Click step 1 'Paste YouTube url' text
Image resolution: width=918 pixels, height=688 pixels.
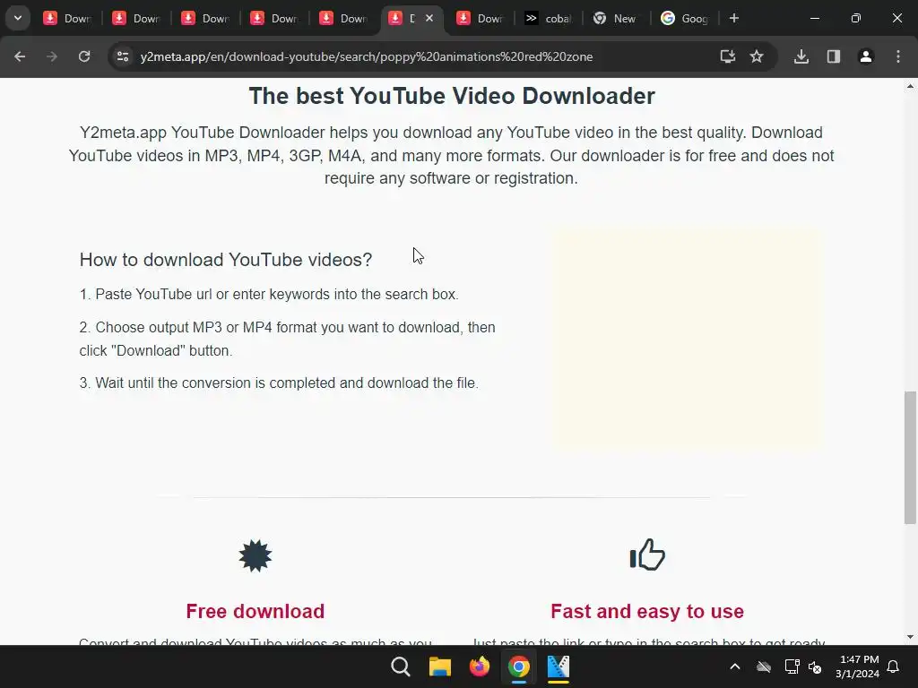[269, 294]
